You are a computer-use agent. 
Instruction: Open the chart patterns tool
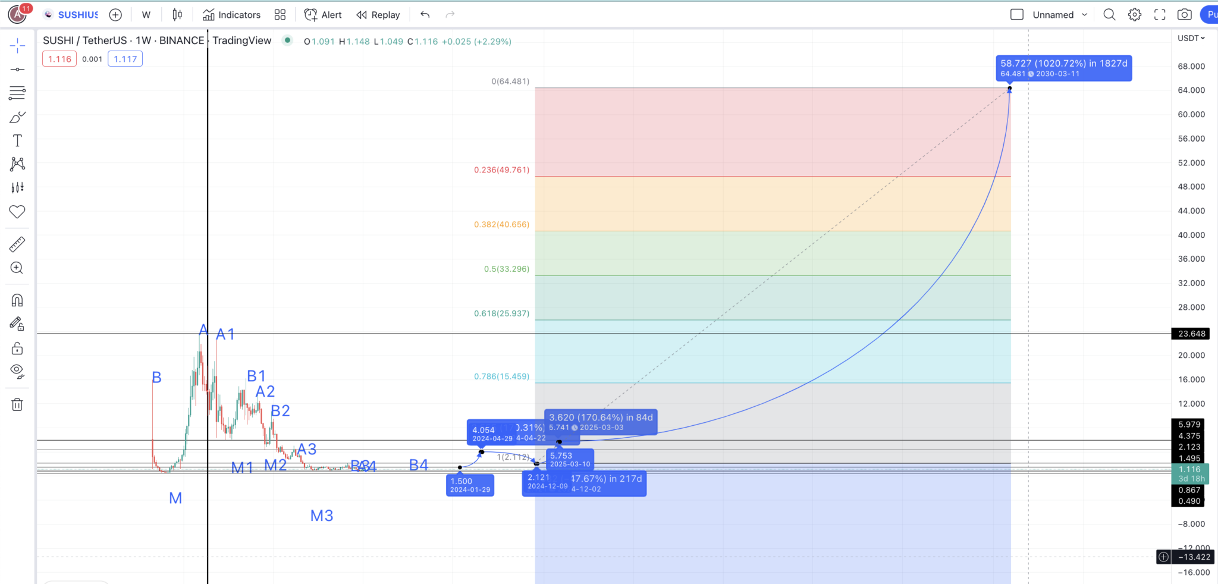(x=17, y=164)
